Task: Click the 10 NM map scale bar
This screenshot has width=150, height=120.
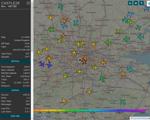Action: 43,117
